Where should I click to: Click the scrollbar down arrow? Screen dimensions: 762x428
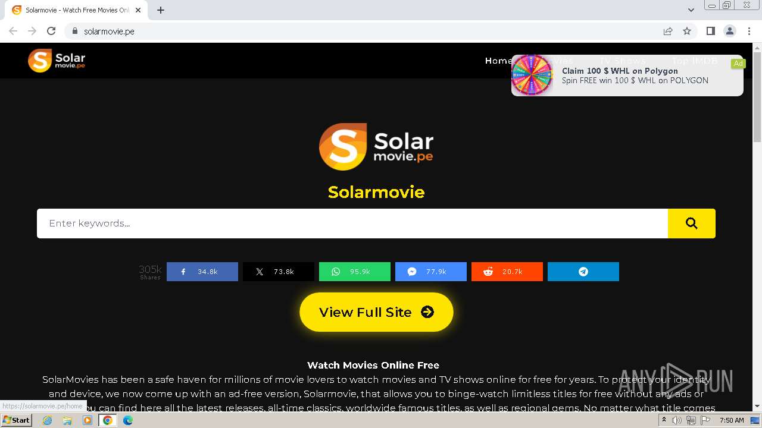tap(757, 407)
